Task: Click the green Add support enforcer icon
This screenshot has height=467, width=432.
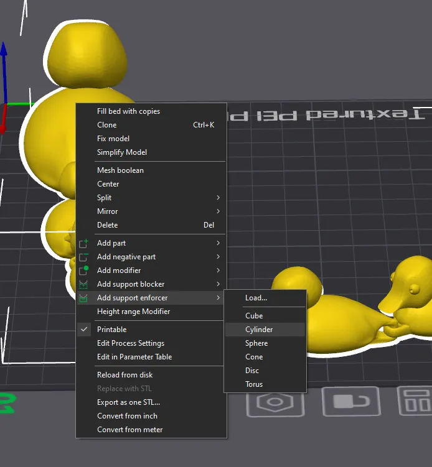Action: 83,298
